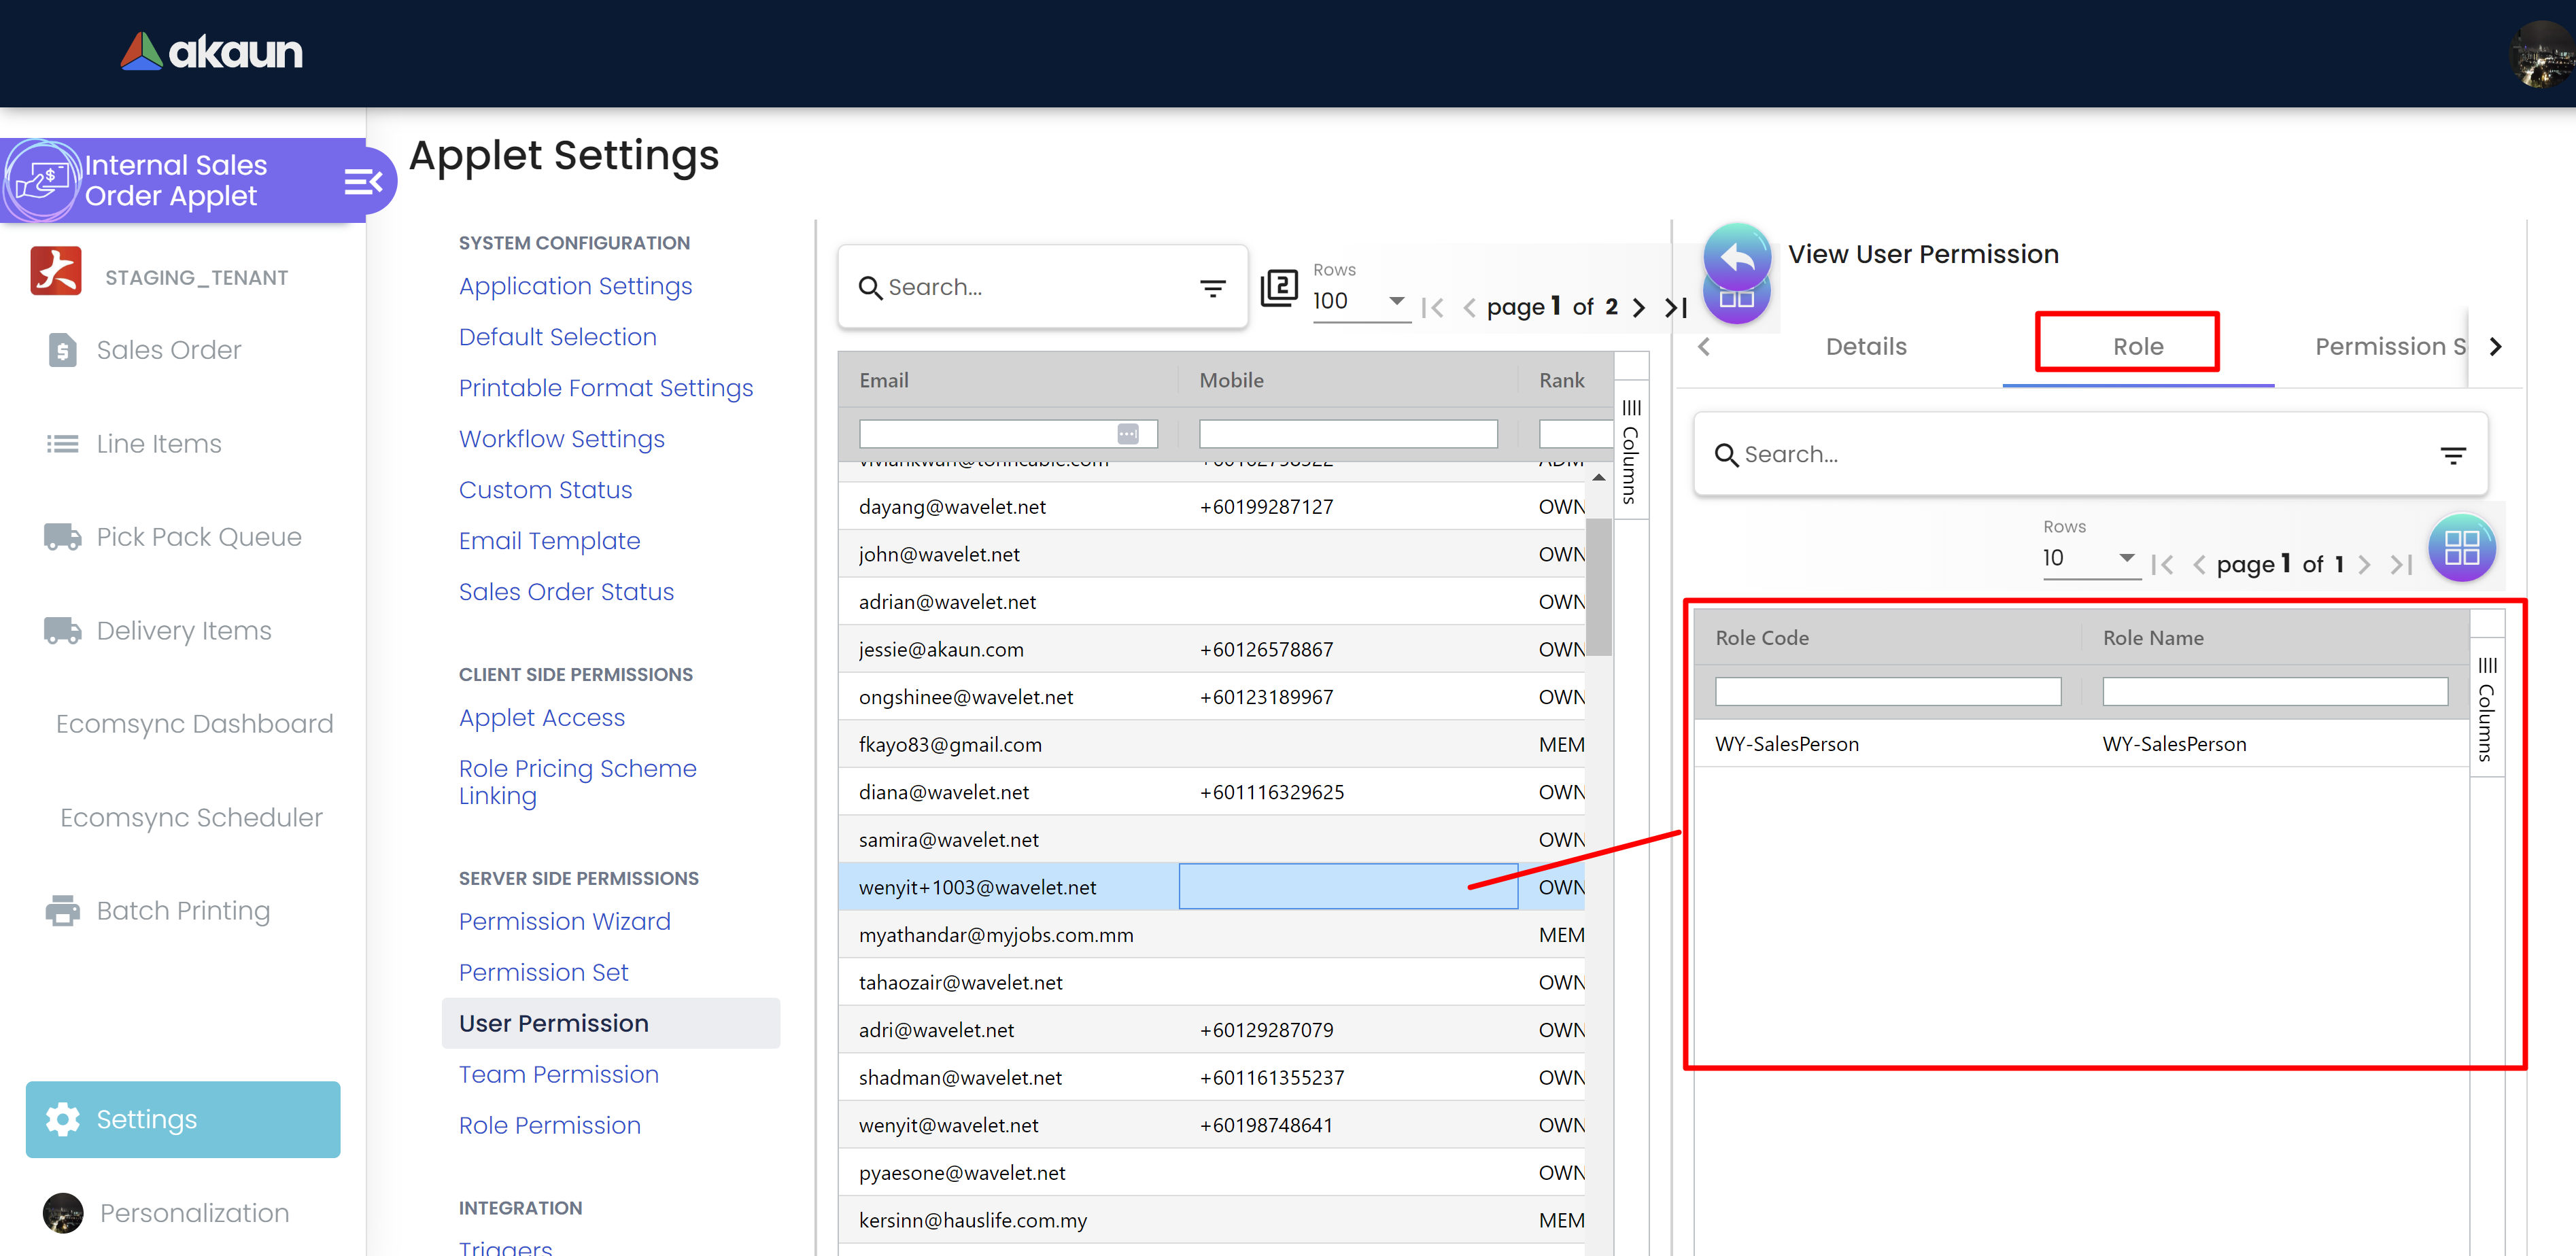Viewport: 2576px width, 1256px height.
Task: Click the blue back arrow button
Action: point(1736,257)
